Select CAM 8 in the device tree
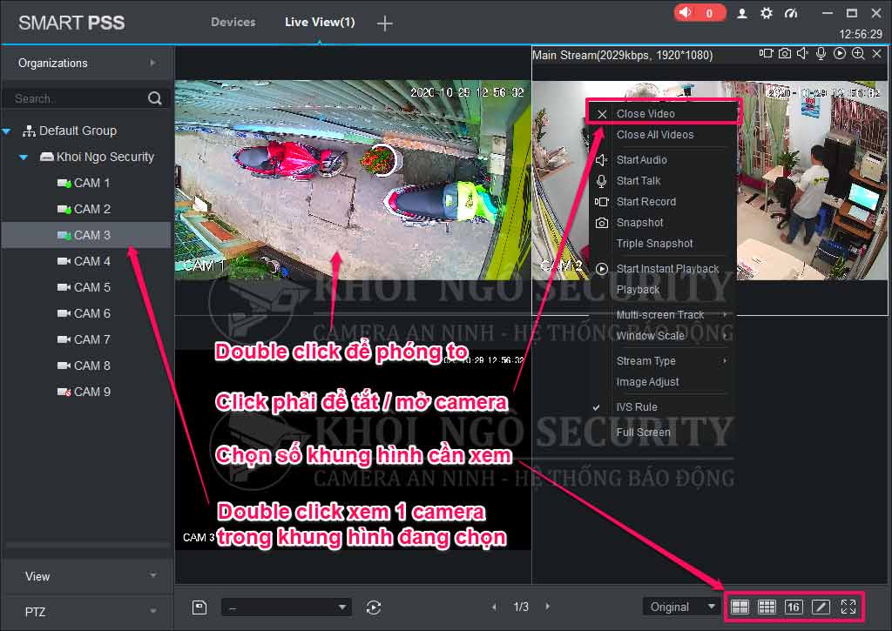 (86, 366)
